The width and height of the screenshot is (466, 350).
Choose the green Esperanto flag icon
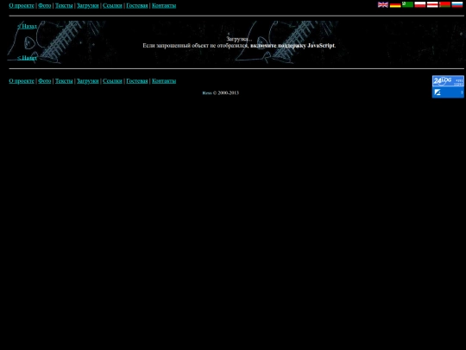click(407, 4)
